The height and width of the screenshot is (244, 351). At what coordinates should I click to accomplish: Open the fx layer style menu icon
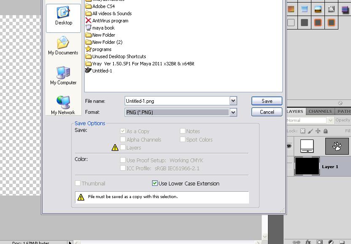point(308,242)
